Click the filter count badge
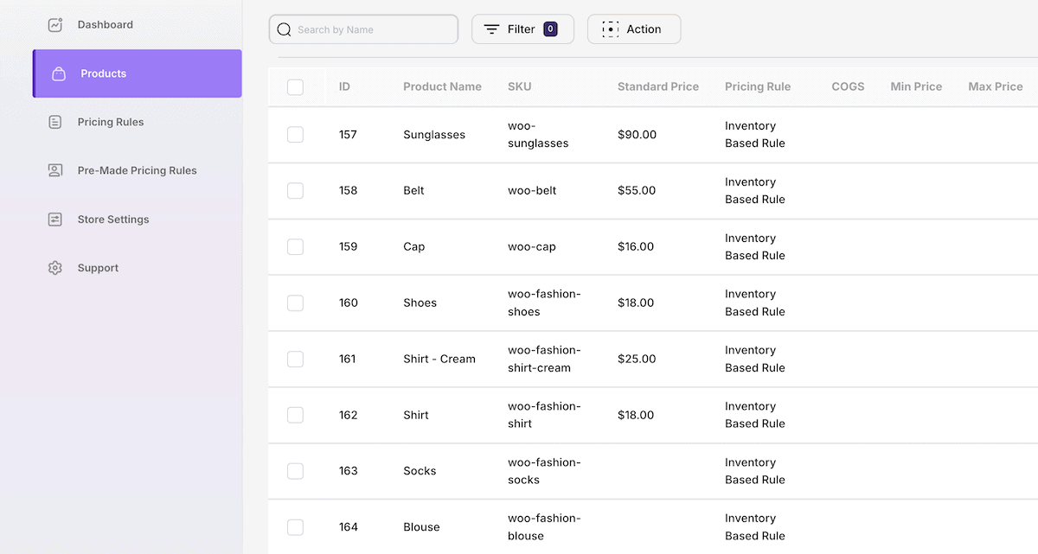1038x554 pixels. click(550, 29)
